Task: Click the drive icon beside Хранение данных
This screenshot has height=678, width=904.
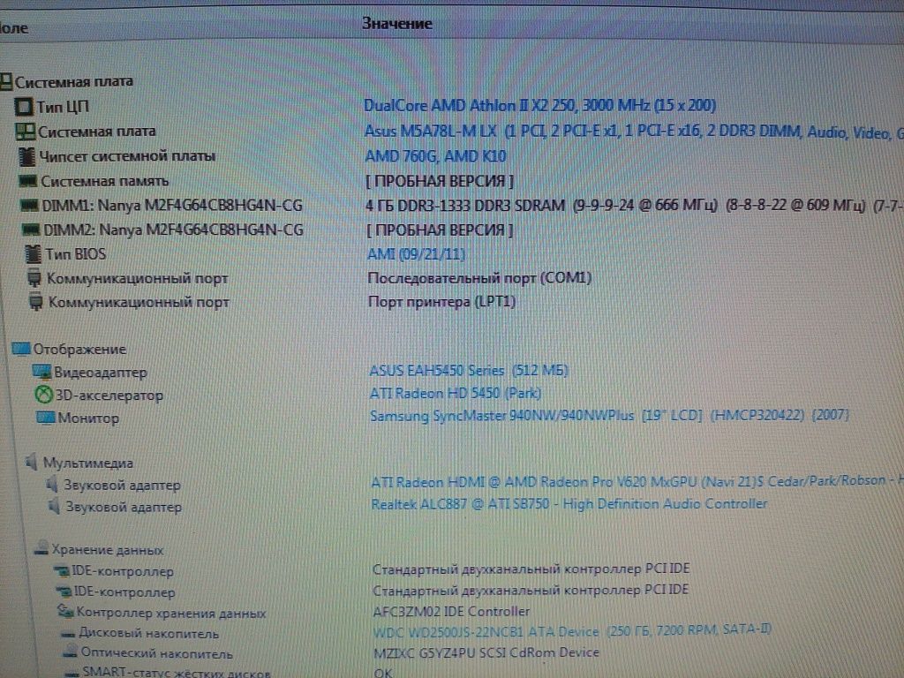Action: click(41, 548)
